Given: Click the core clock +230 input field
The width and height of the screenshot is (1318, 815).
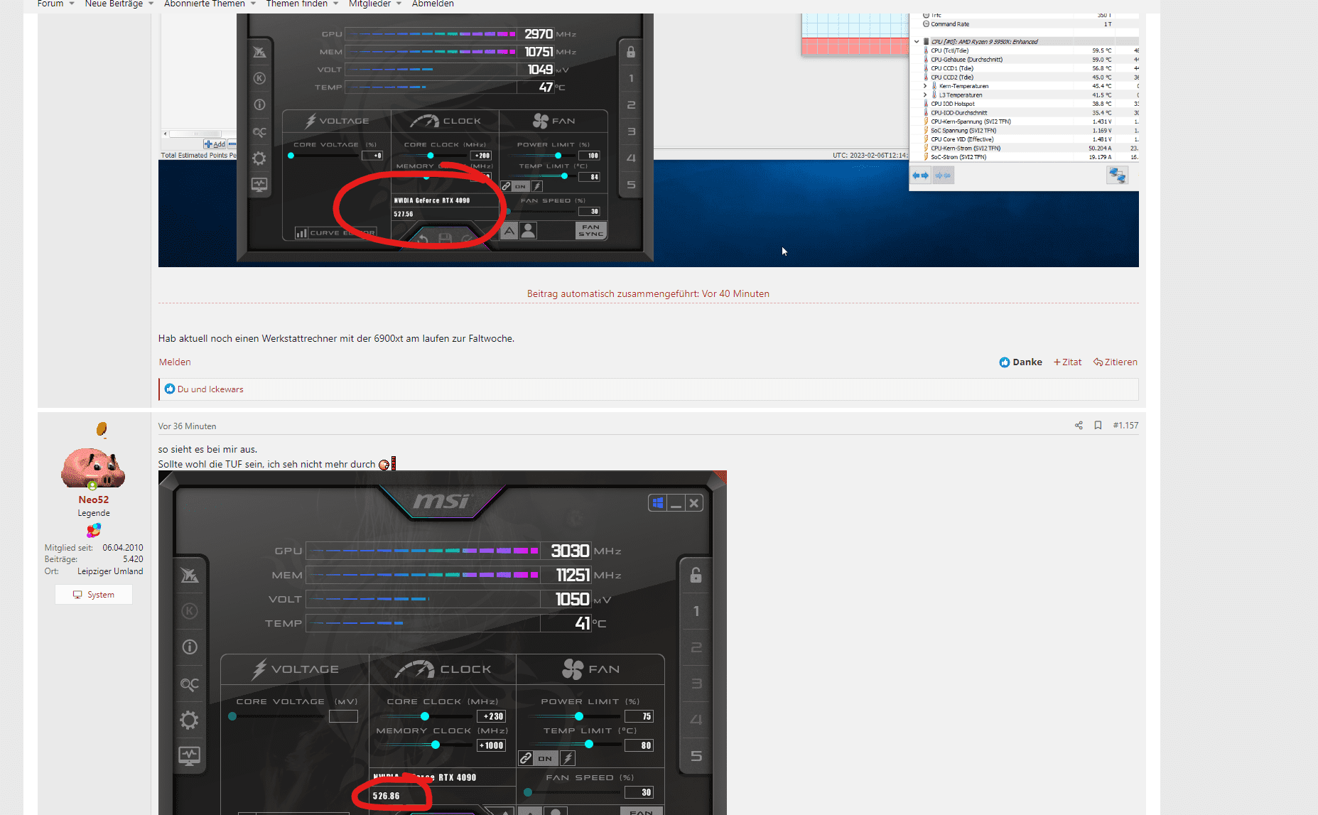Looking at the screenshot, I should (492, 716).
